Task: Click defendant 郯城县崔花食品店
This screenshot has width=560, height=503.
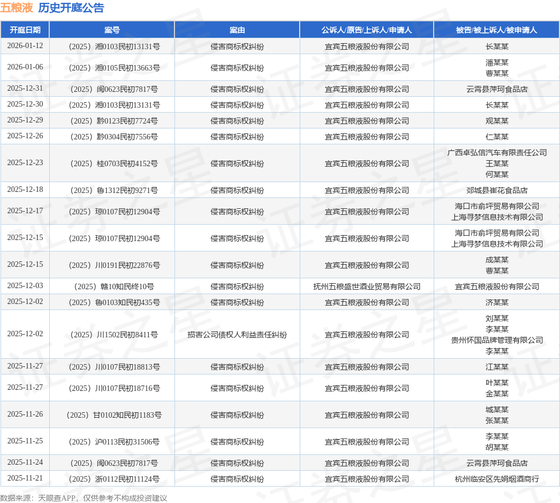Action: 497,190
